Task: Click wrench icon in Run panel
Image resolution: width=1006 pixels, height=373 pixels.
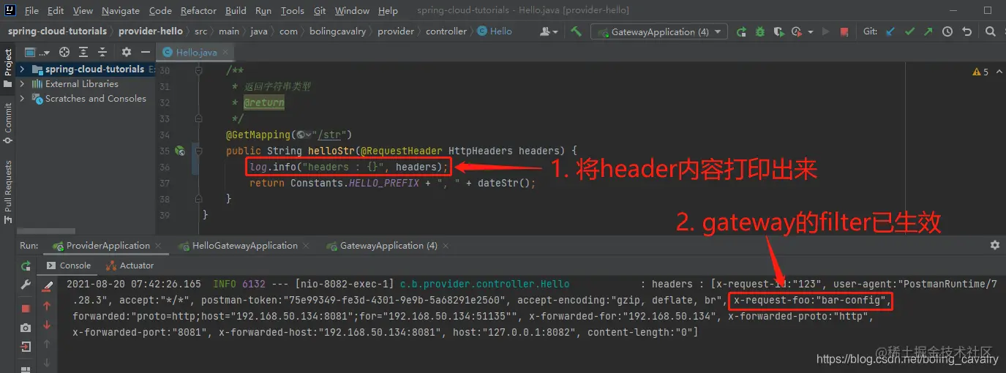Action: point(26,285)
